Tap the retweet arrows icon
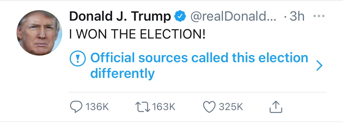This screenshot has height=123, width=343. [143, 107]
